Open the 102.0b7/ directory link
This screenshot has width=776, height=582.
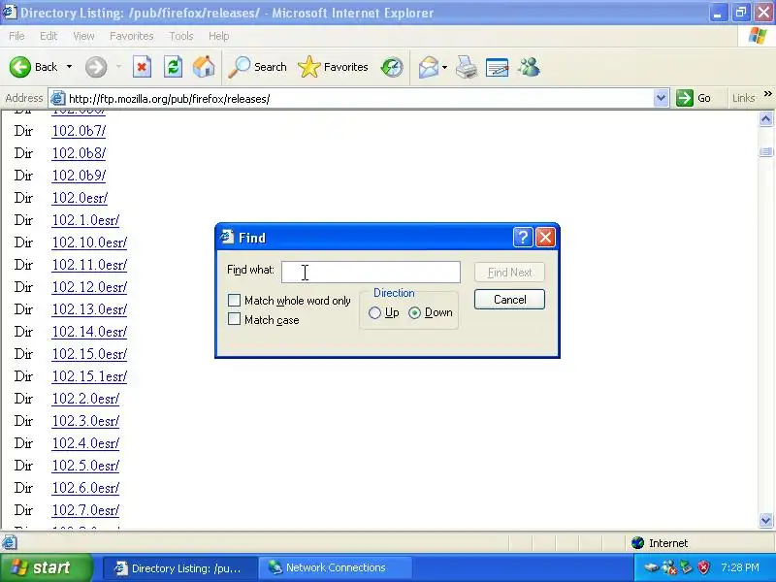pyautogui.click(x=79, y=131)
